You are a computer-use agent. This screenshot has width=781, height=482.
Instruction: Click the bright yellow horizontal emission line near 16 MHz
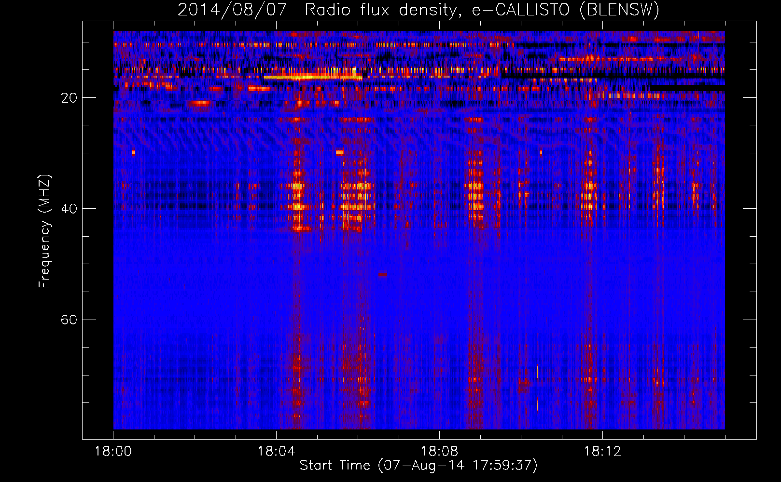tap(313, 77)
